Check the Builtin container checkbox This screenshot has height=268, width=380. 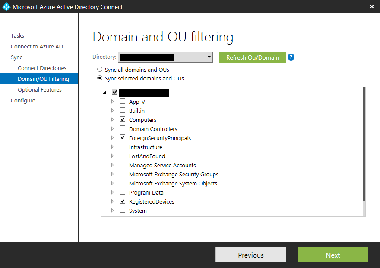click(122, 110)
